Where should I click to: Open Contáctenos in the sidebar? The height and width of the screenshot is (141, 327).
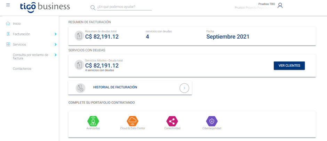coord(22,68)
